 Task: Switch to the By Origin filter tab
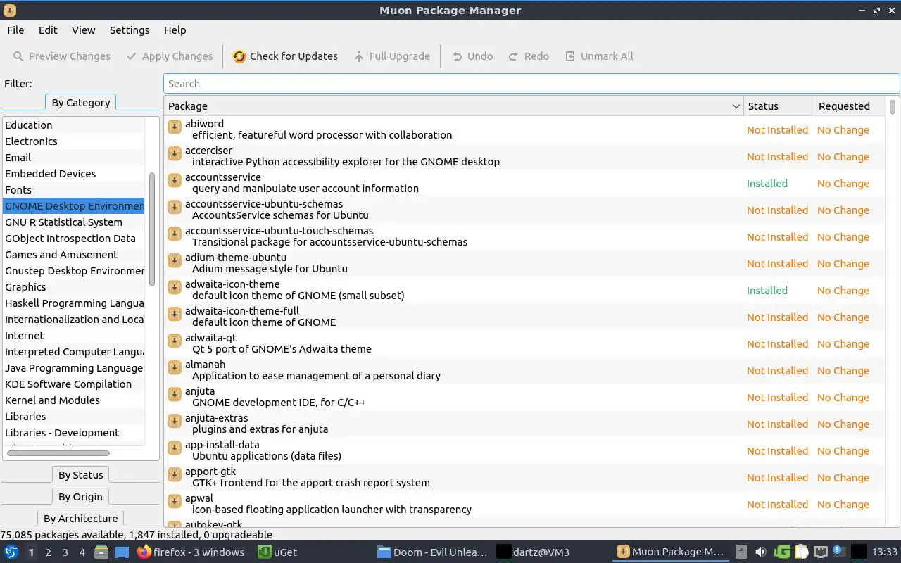[81, 497]
